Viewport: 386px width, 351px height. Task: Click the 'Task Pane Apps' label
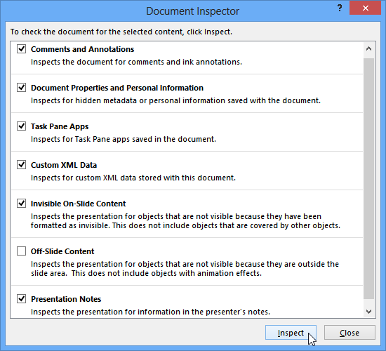pyautogui.click(x=60, y=126)
